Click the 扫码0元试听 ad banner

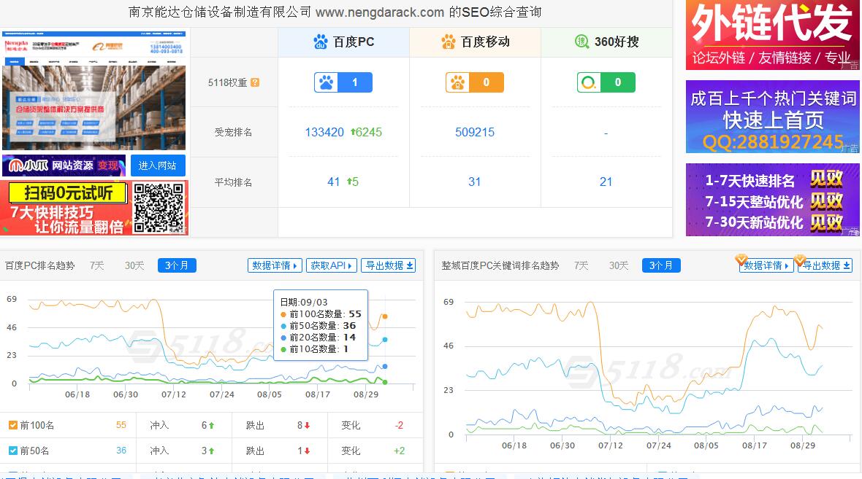coord(94,208)
